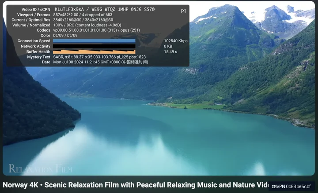This screenshot has width=318, height=193.
Task: Click the blue Connection Speed bar
Action: (x=94, y=41)
